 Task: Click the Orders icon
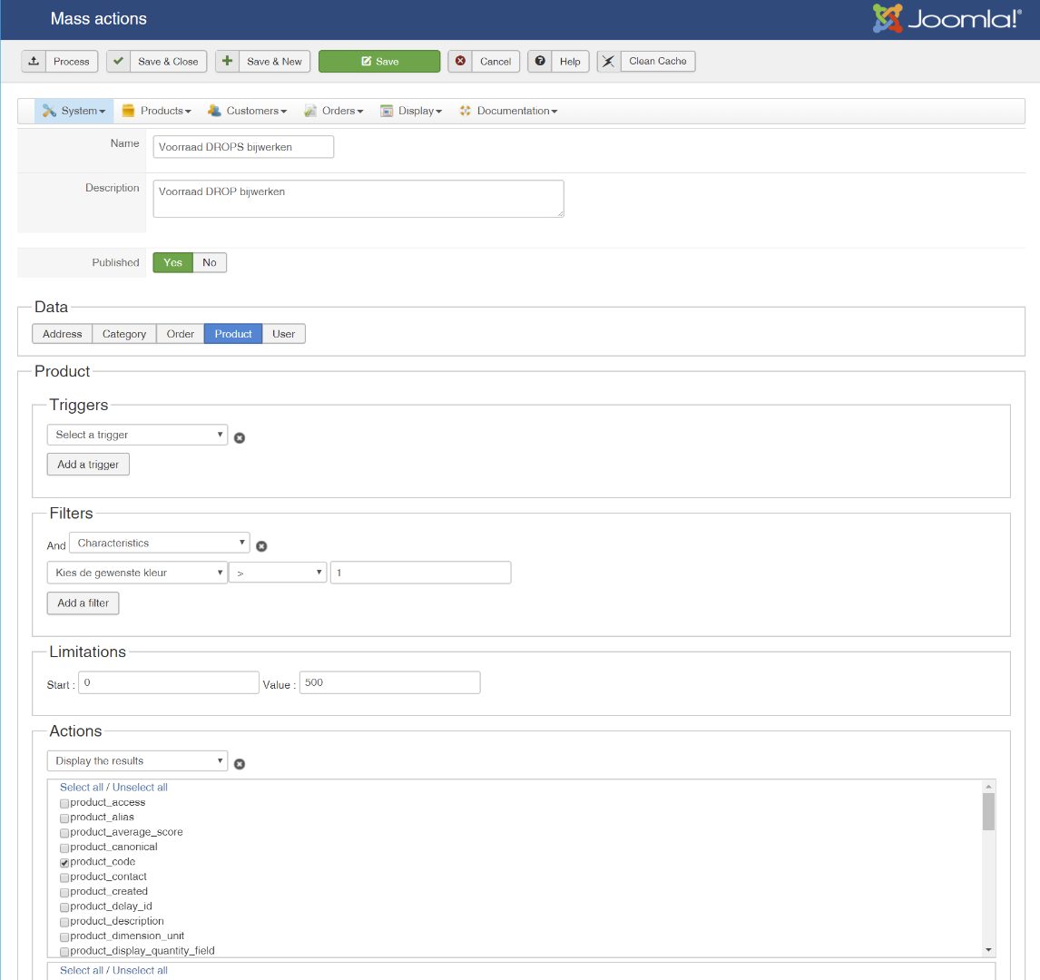click(x=309, y=111)
